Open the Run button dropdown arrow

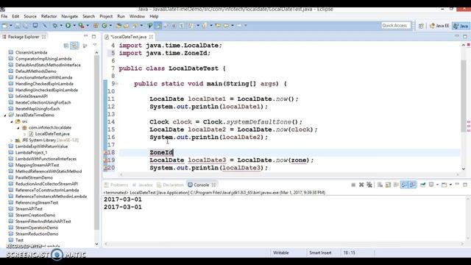74,26
